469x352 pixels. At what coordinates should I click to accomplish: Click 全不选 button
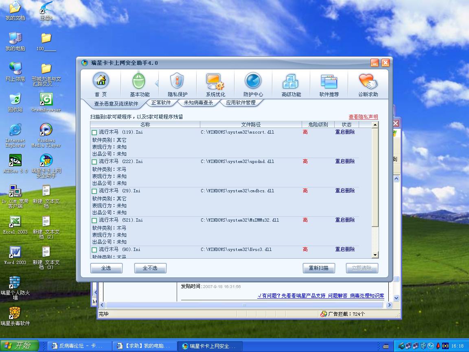coord(150,268)
